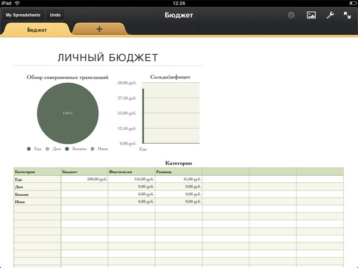Enter full-screen mode with arrows icon
This screenshot has height=268, width=358.
tap(347, 15)
